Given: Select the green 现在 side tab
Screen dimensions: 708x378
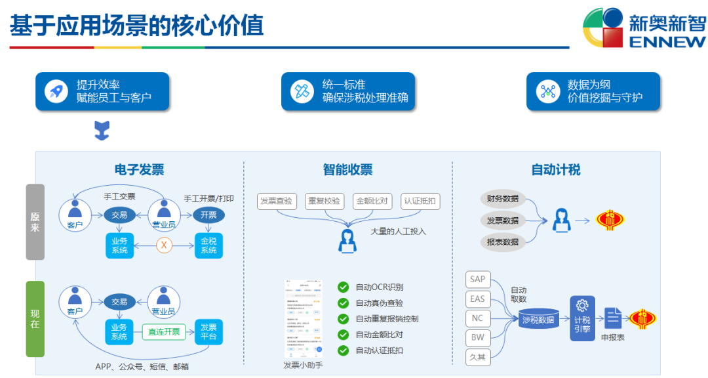Looking at the screenshot, I should 35,319.
